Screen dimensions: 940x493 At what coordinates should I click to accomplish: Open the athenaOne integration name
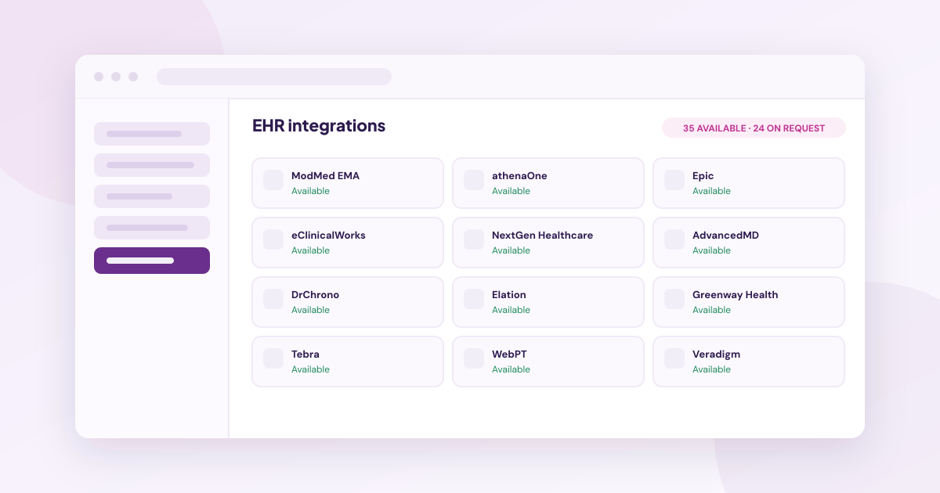(x=519, y=176)
